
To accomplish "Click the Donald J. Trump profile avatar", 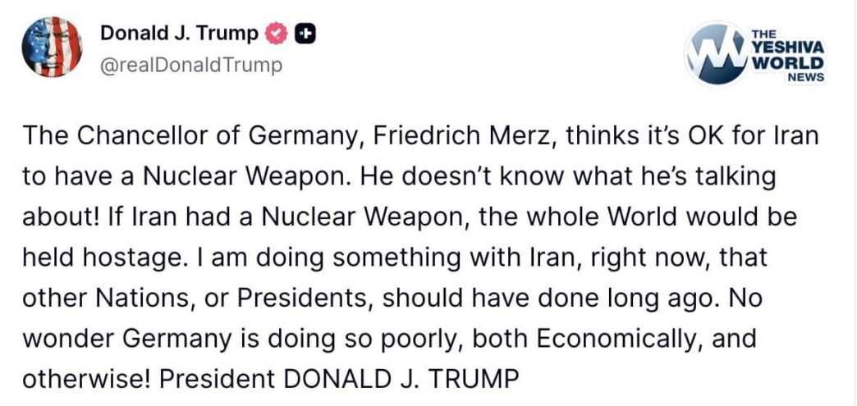I will [x=52, y=46].
